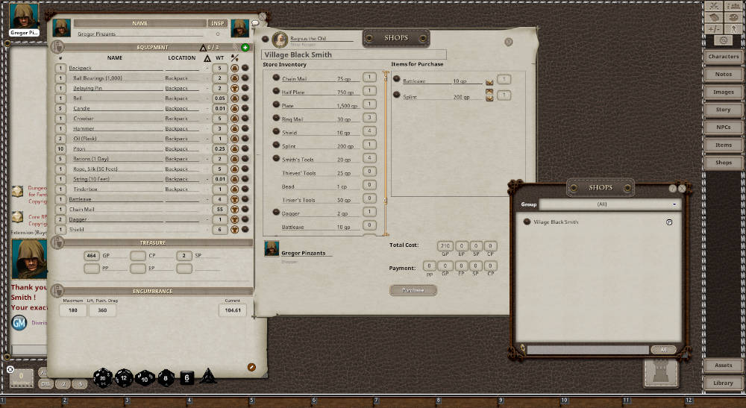Collapse the Encumbrance section handle

57,291
